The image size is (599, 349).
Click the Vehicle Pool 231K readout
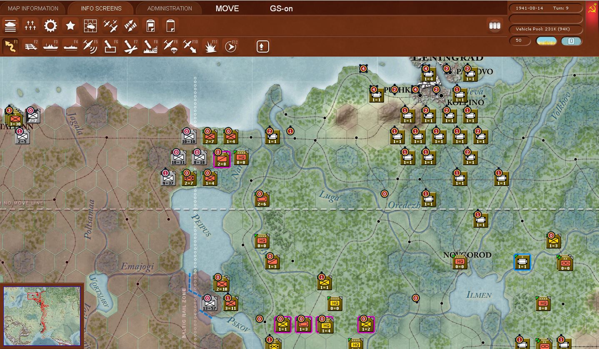[x=546, y=29]
